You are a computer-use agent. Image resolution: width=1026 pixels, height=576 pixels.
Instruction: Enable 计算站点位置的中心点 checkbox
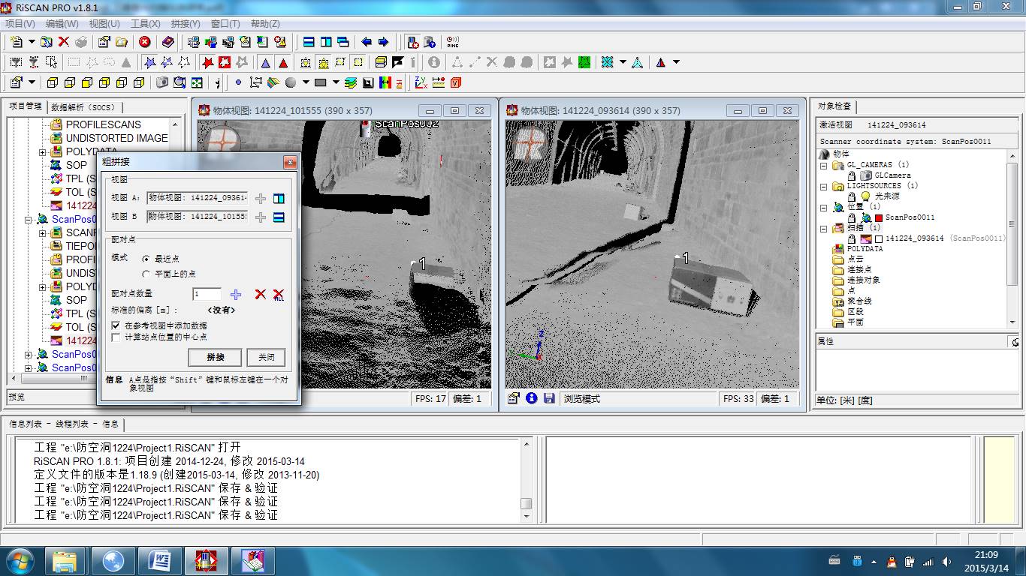[x=116, y=337]
